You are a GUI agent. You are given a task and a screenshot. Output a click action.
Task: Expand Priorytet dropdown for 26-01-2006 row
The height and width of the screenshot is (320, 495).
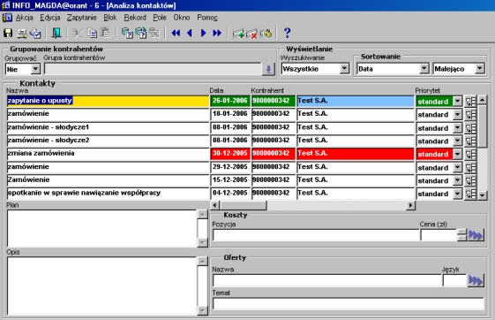click(457, 101)
